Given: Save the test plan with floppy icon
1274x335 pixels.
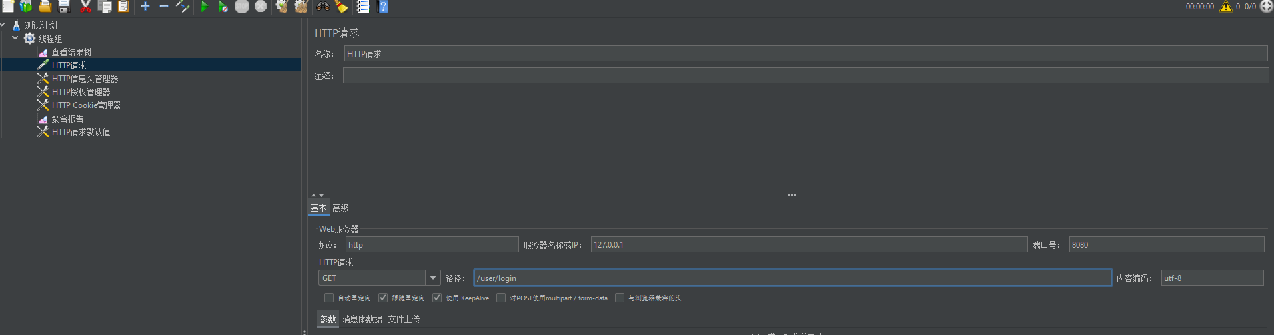Looking at the screenshot, I should 63,6.
